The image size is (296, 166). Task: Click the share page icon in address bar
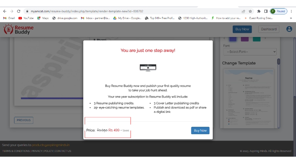243,11
